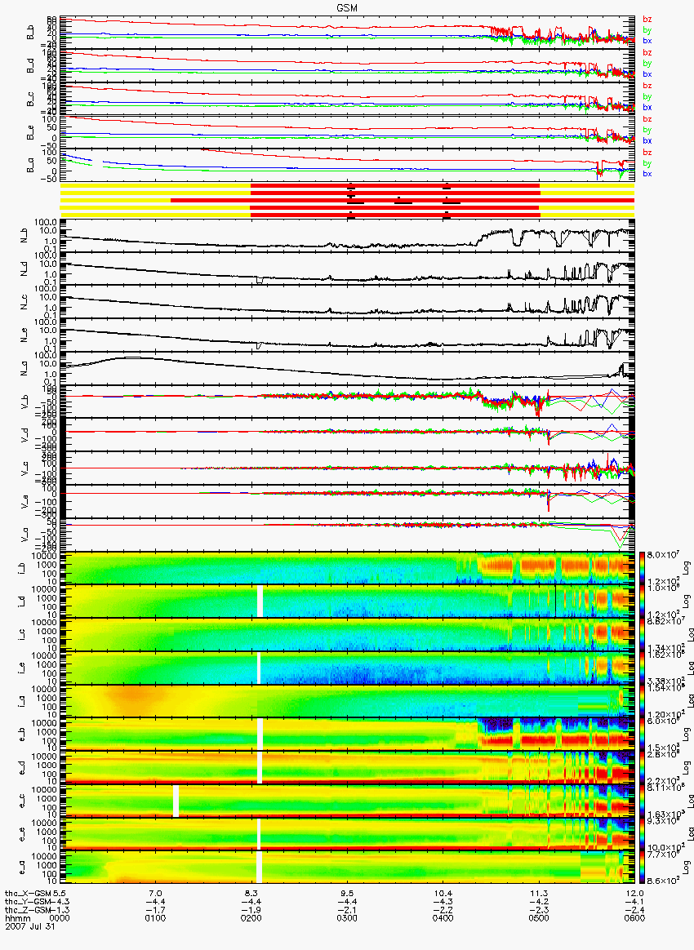The width and height of the screenshot is (694, 950).
Task: Click the thc_Y-GSM row label
Action: click(28, 902)
